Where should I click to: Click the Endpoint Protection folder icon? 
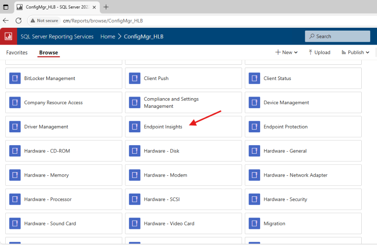pyautogui.click(x=254, y=126)
